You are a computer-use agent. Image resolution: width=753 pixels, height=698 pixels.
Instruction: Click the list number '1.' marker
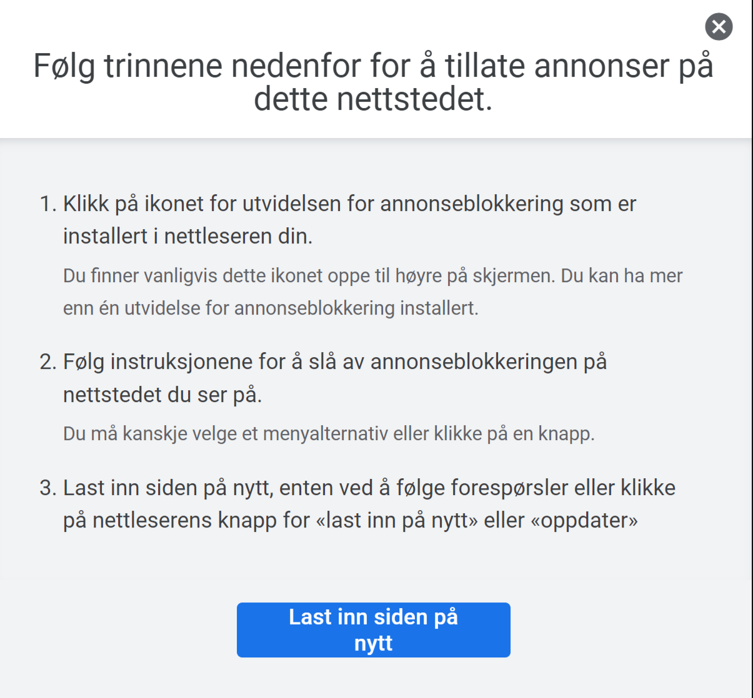[48, 204]
